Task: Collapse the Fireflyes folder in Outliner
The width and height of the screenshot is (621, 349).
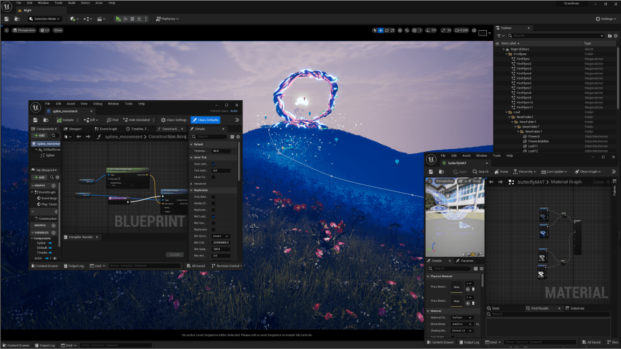Action: click(x=506, y=54)
